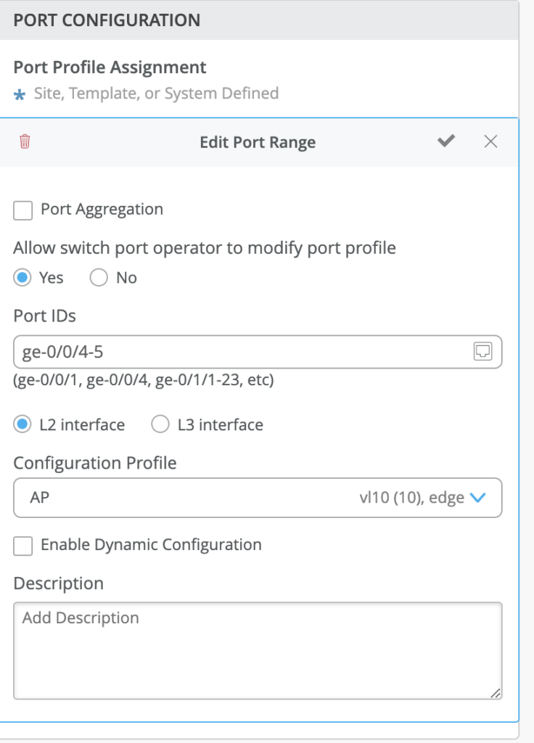Click the blue asterisk legend icon

(20, 94)
